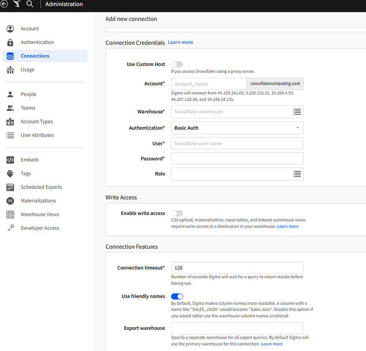Open the Authentication Basic Auth dropdown
Image resolution: width=366 pixels, height=351 pixels.
click(x=237, y=128)
